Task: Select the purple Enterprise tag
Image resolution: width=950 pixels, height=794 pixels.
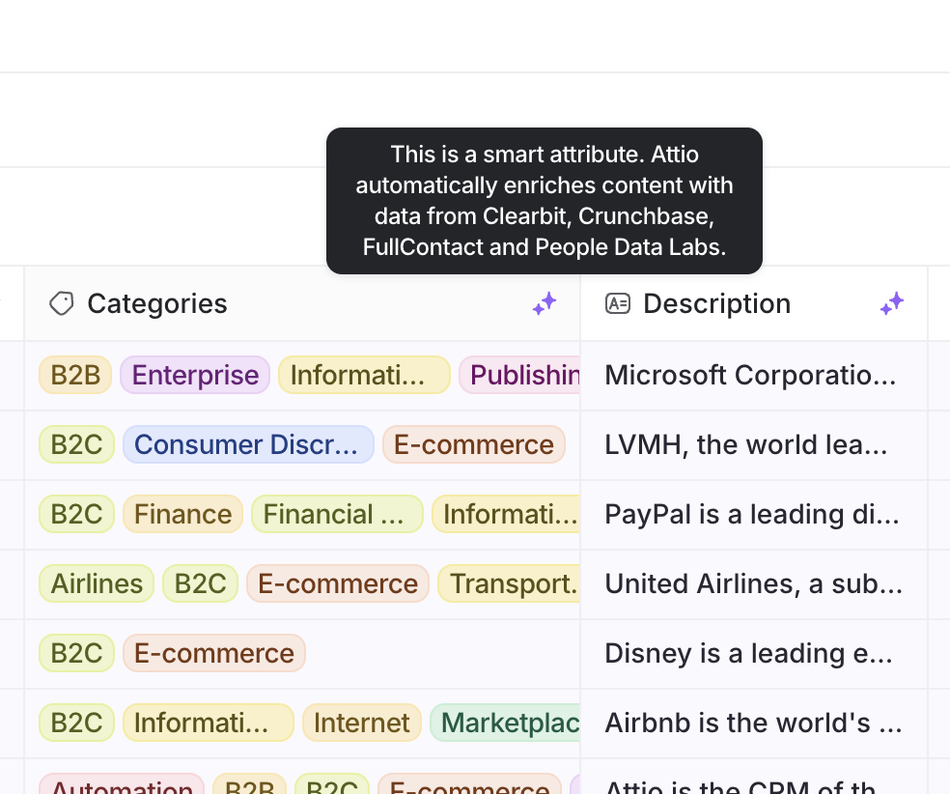Action: [x=195, y=375]
